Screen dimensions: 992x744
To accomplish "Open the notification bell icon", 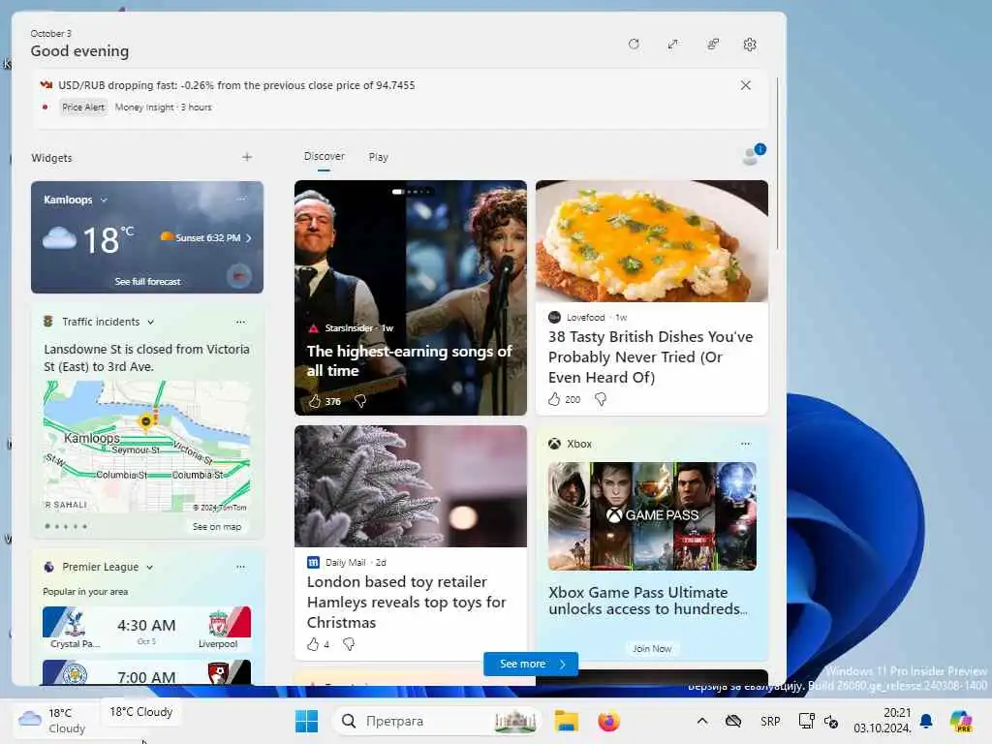I will [x=925, y=721].
